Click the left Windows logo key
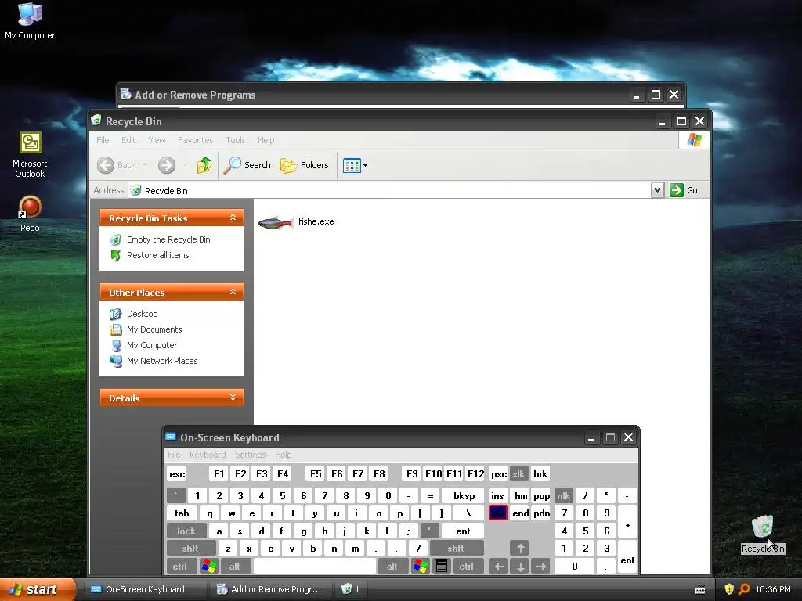The width and height of the screenshot is (802, 601). pos(208,567)
